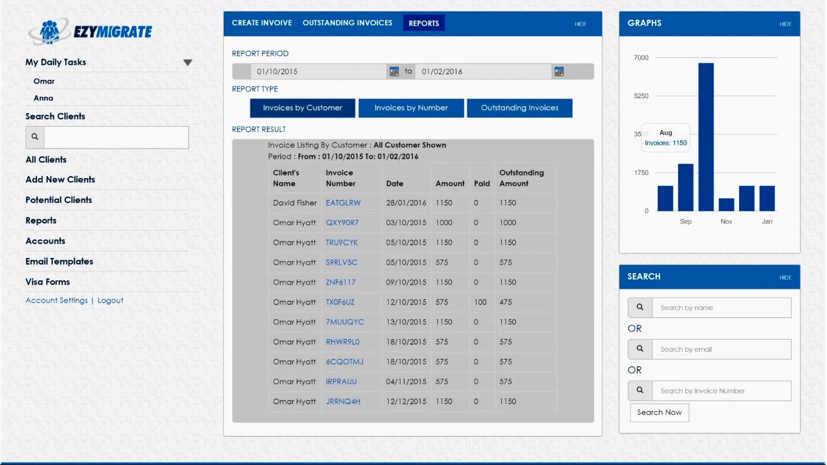Hide the Search panel
Screen dimensions: 827x465
coord(785,277)
